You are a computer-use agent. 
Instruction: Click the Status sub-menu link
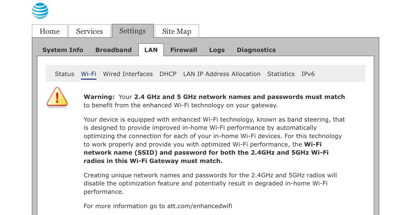click(x=65, y=74)
